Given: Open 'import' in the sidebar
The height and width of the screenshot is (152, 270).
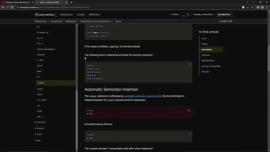Looking at the screenshot, I should (x=40, y=66).
